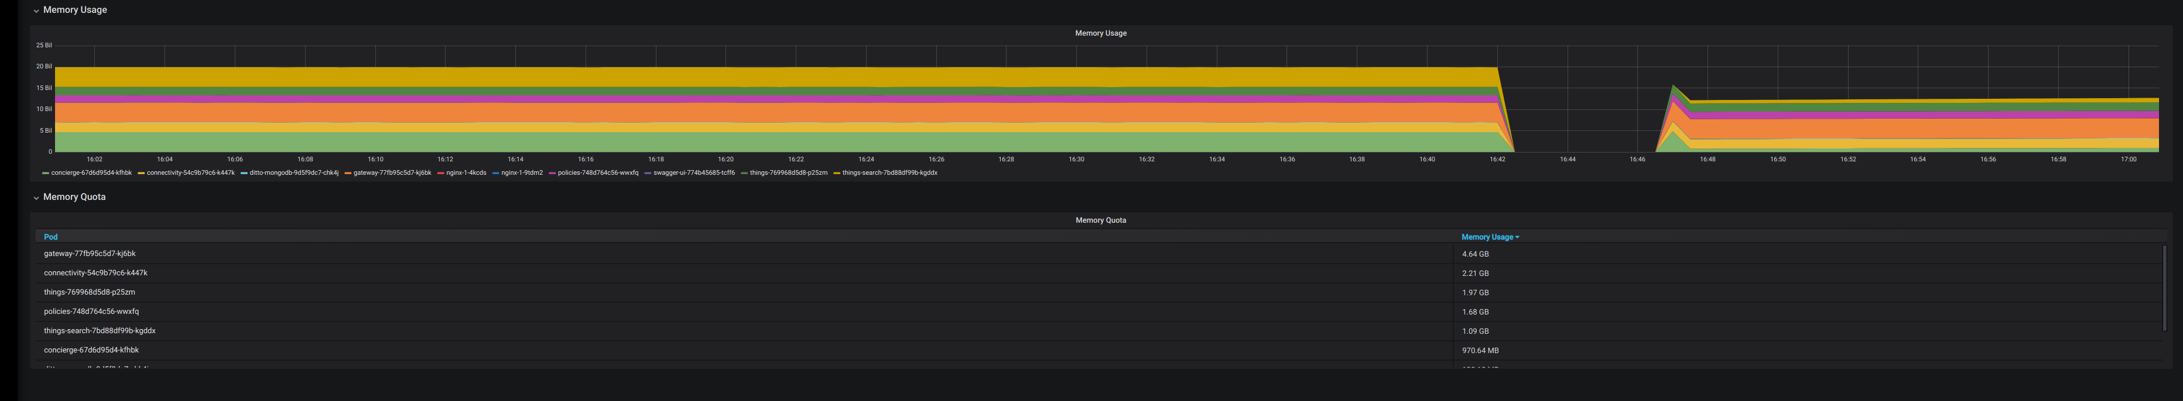Open the Memory Usage graph panel title menu
The width and height of the screenshot is (2183, 401).
click(x=1100, y=33)
